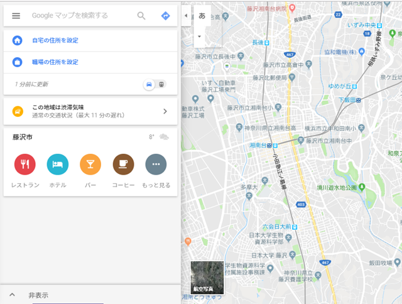Click route 467 shield near 長後

coord(290,55)
